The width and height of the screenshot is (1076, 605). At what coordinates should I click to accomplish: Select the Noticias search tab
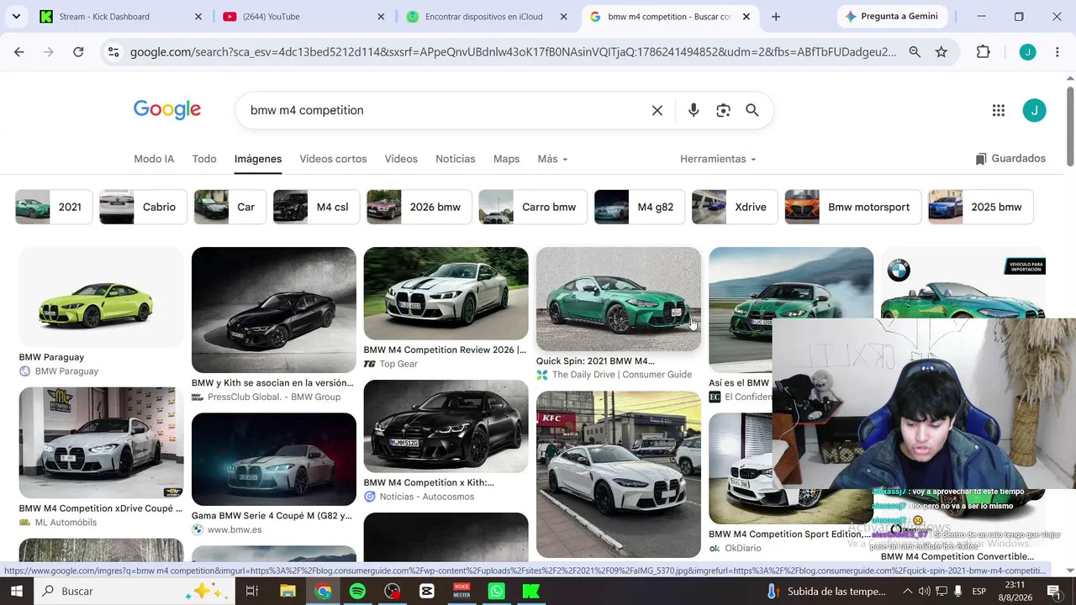456,159
